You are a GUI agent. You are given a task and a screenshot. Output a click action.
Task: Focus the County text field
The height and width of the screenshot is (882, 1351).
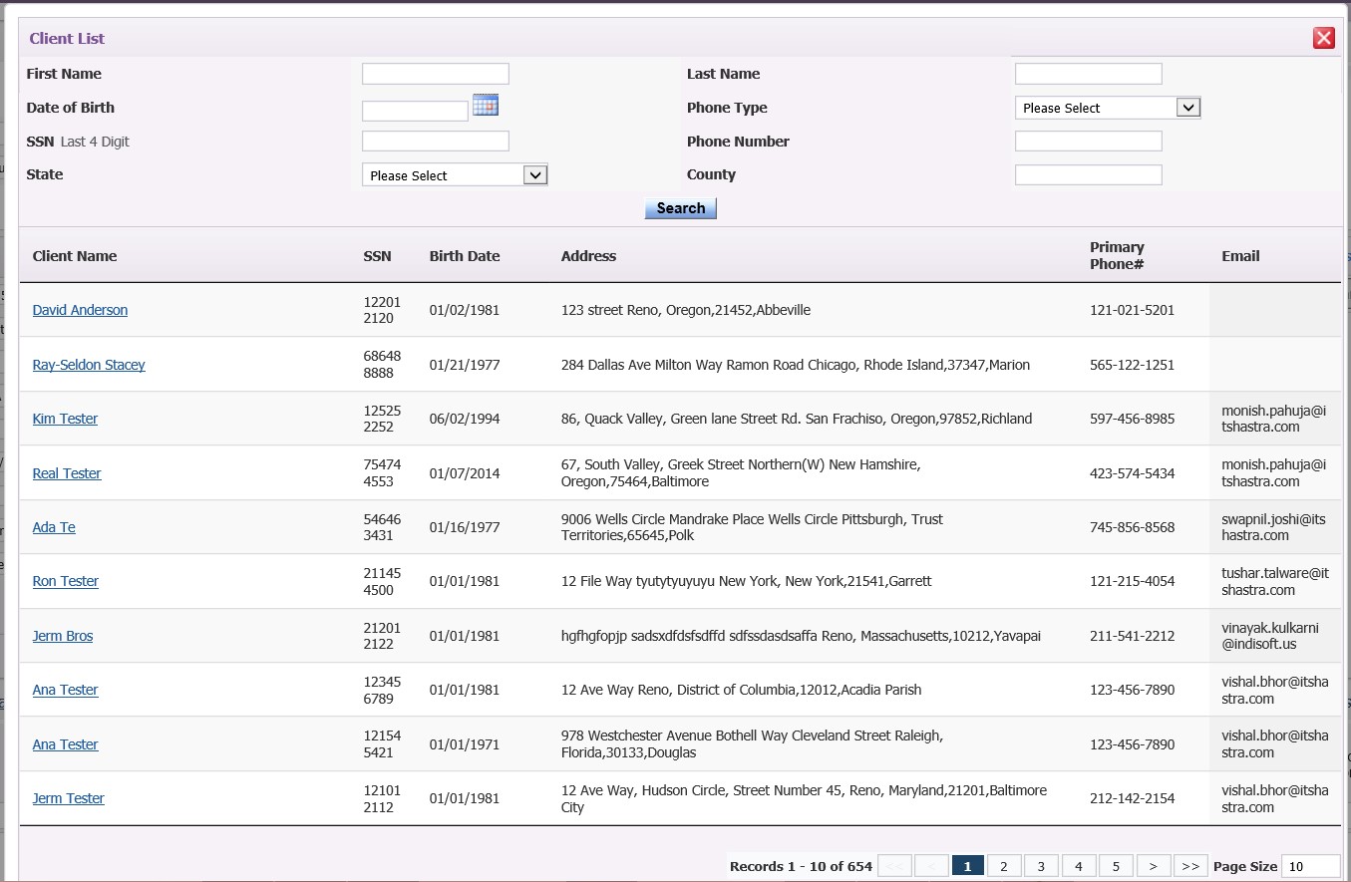coord(1088,175)
